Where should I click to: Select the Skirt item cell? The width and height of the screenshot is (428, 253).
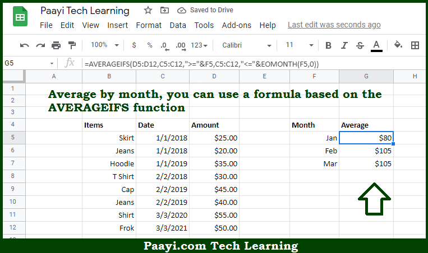pyautogui.click(x=109, y=138)
